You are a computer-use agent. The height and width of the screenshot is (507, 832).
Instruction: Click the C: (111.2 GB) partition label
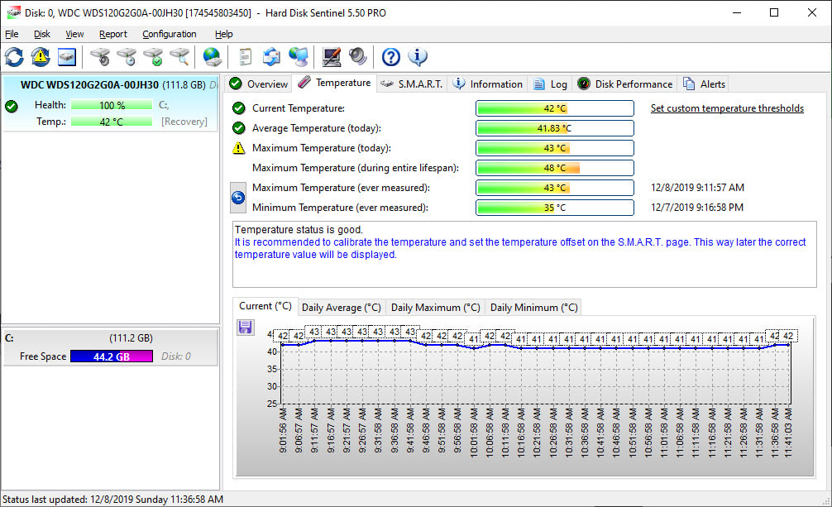click(79, 338)
